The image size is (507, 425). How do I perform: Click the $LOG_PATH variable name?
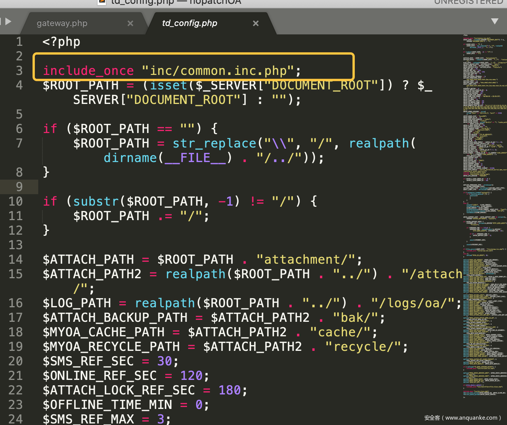tap(77, 303)
